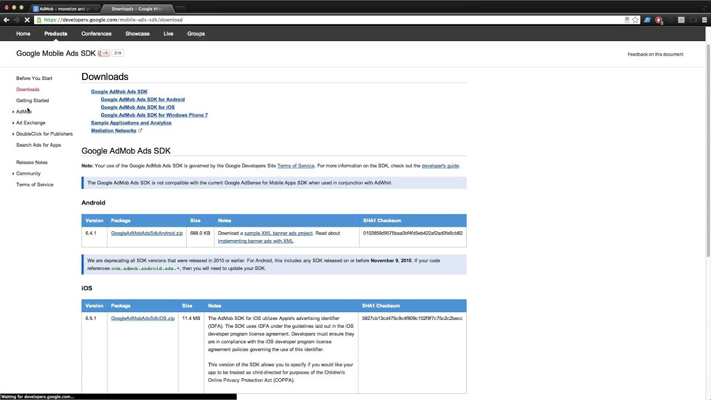Jump to Google AdMob Ads SDK for Android
711x400 pixels.
click(143, 99)
